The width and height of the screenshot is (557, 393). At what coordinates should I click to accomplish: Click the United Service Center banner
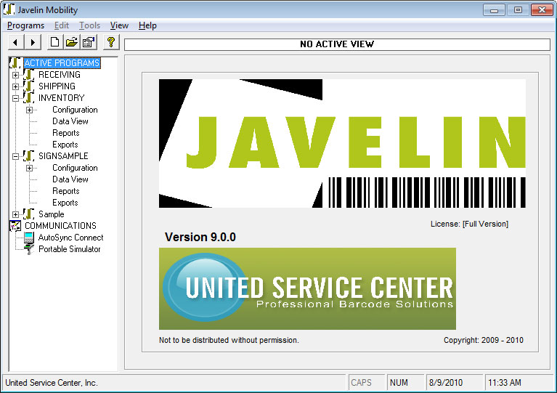[307, 288]
